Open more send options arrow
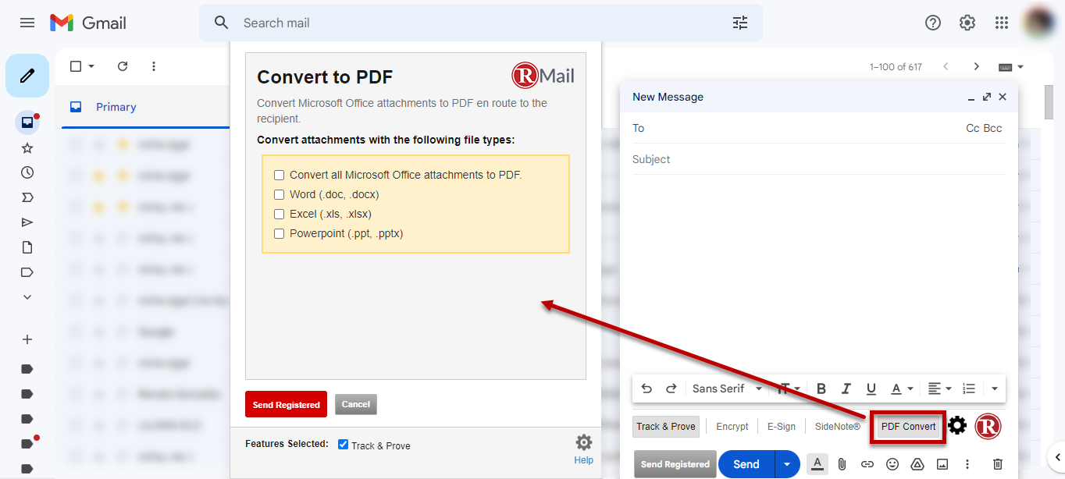Image resolution: width=1065 pixels, height=479 pixels. pos(787,464)
